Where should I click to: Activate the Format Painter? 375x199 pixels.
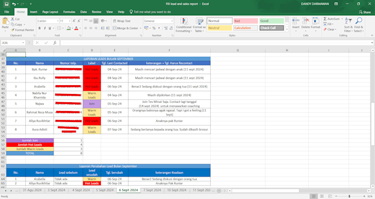point(23,30)
